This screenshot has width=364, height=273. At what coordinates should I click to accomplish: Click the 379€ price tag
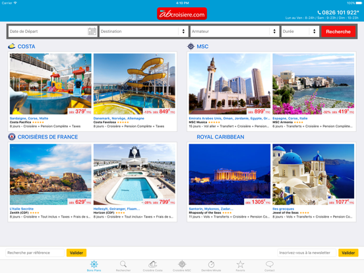80,111
